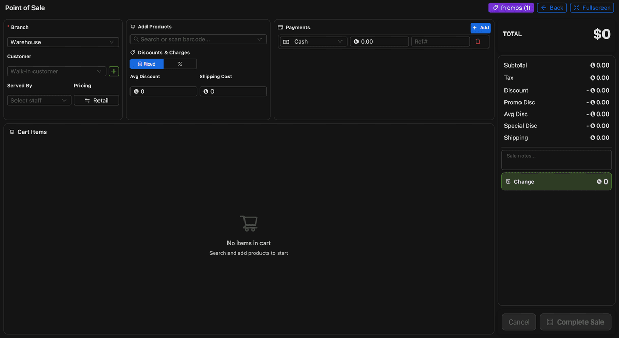Delete the Cash payment row
This screenshot has height=338, width=619.
coord(478,42)
